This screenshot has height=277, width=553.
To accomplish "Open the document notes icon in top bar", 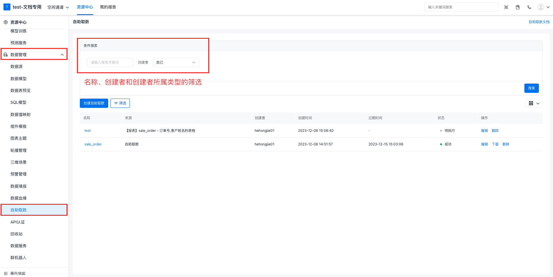I will click(518, 7).
